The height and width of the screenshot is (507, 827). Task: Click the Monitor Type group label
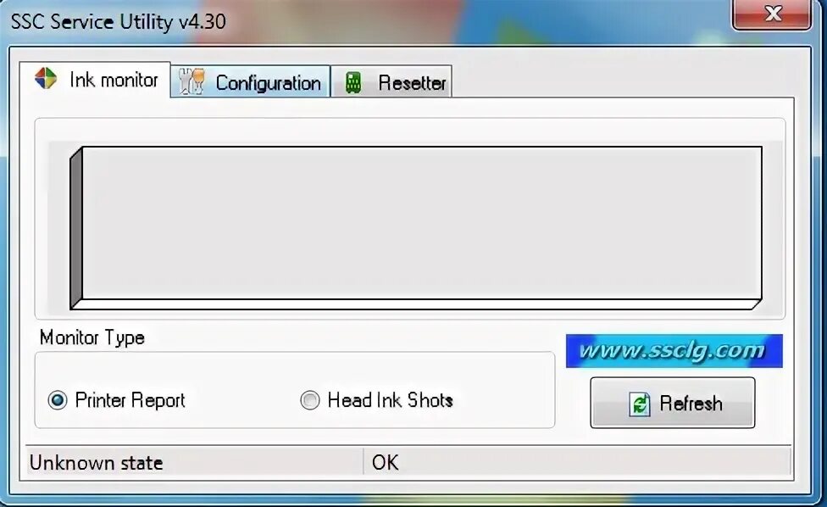(92, 337)
